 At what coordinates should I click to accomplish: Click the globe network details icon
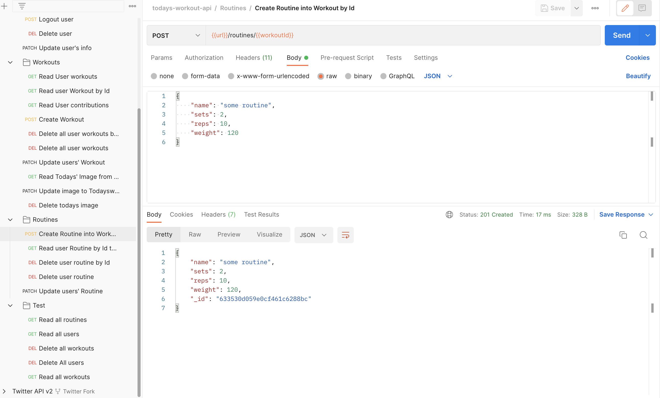point(449,214)
